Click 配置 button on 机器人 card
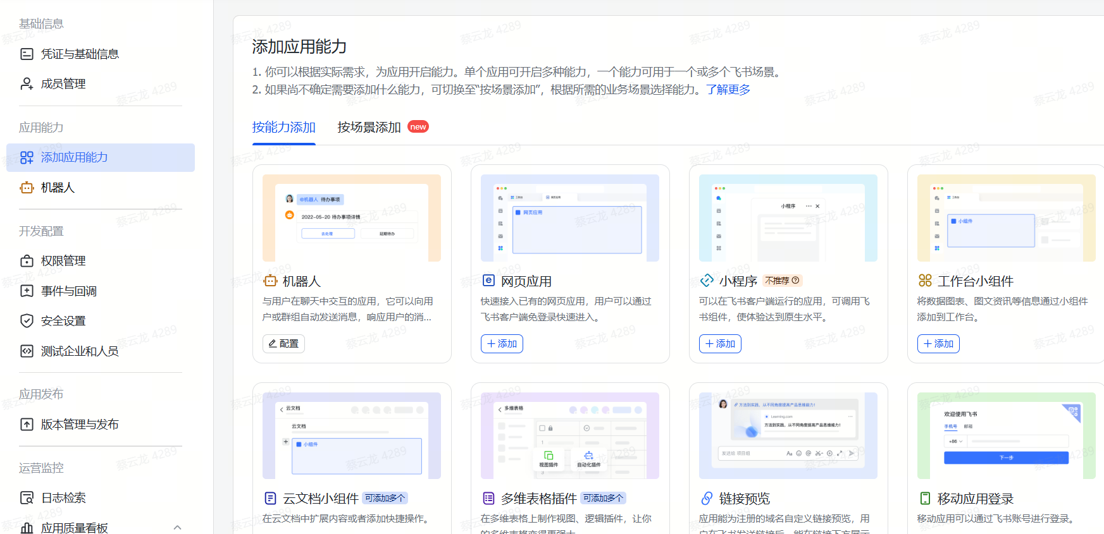This screenshot has height=534, width=1104. click(283, 344)
